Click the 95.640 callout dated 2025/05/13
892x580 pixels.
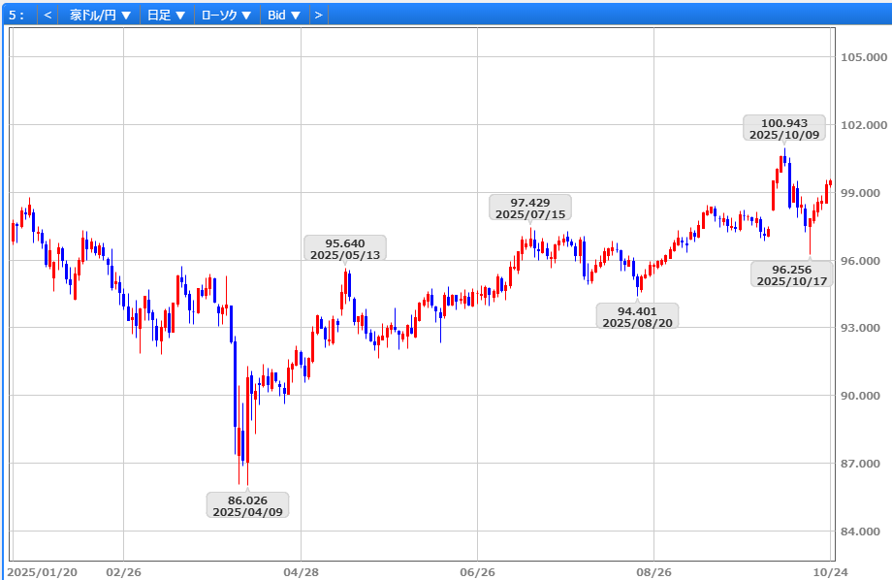tap(345, 249)
